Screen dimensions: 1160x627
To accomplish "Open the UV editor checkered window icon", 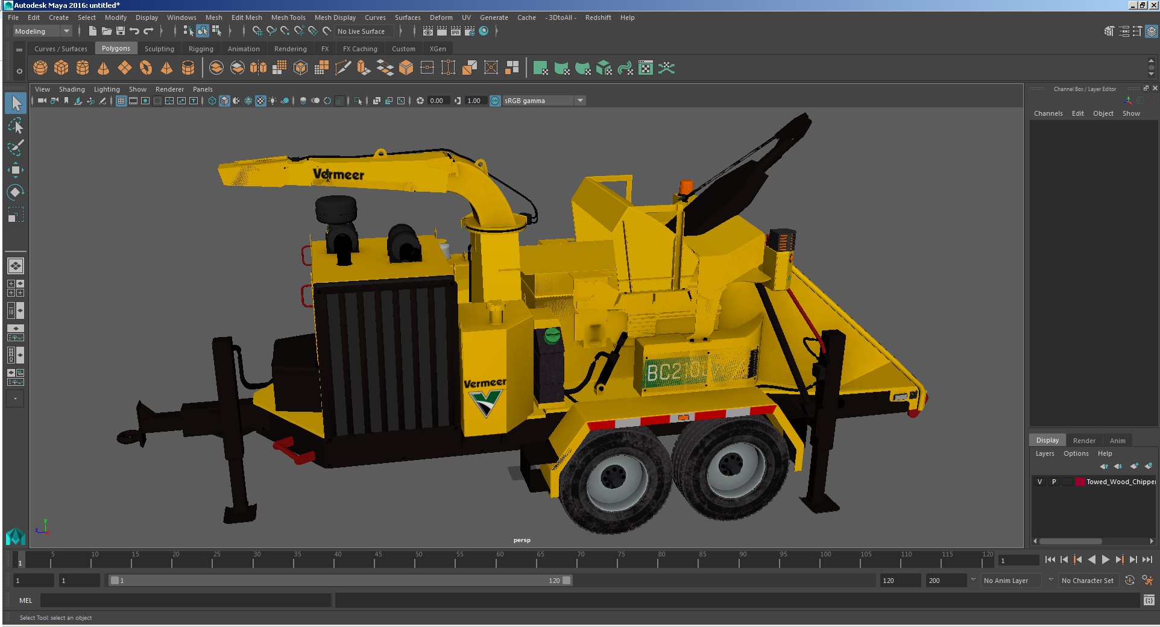I will pos(645,68).
